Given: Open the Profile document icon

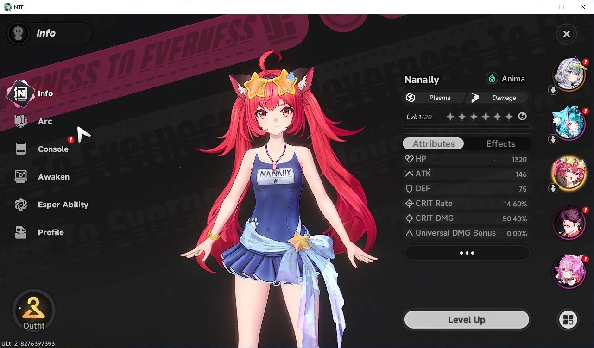Looking at the screenshot, I should coord(21,232).
